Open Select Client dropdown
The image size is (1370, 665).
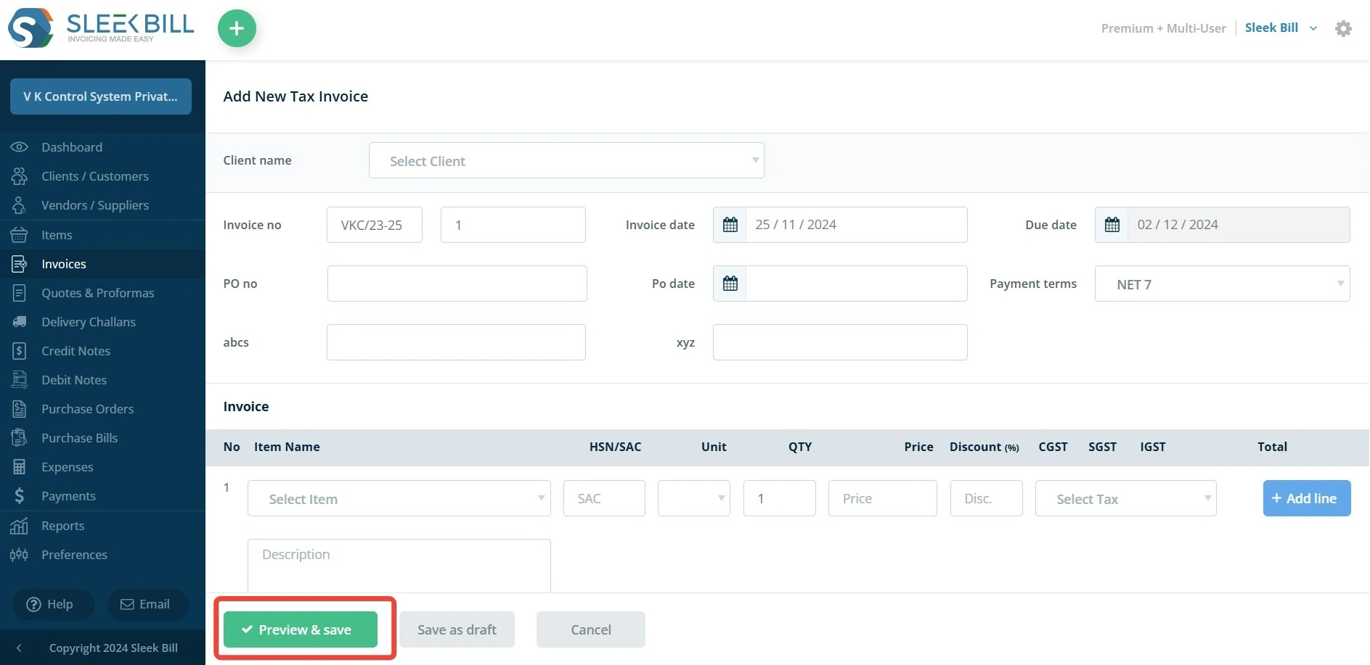tap(566, 160)
